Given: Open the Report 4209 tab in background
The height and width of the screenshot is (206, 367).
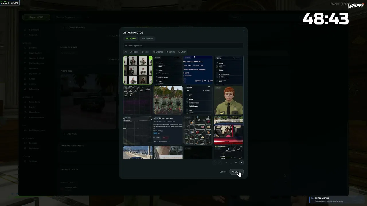Looking at the screenshot, I should [x=36, y=17].
